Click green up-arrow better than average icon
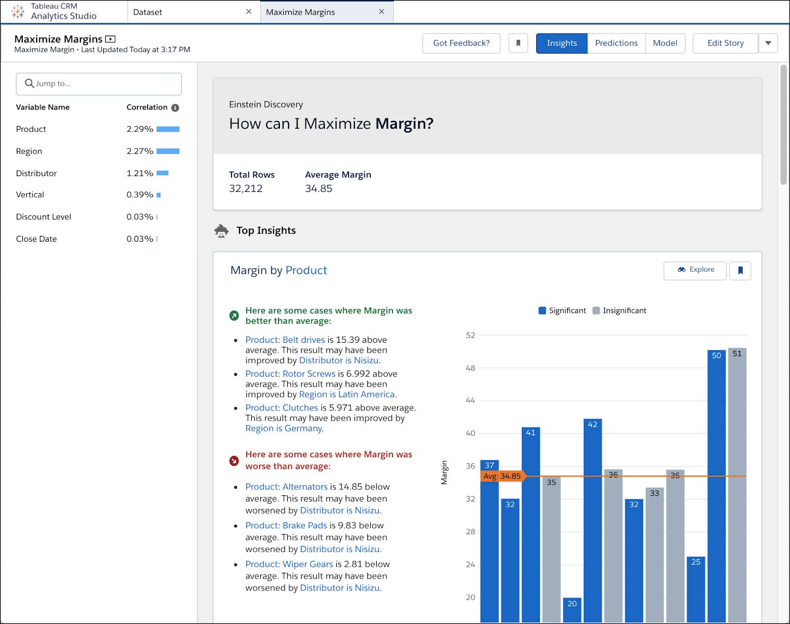The height and width of the screenshot is (624, 790). 234,315
